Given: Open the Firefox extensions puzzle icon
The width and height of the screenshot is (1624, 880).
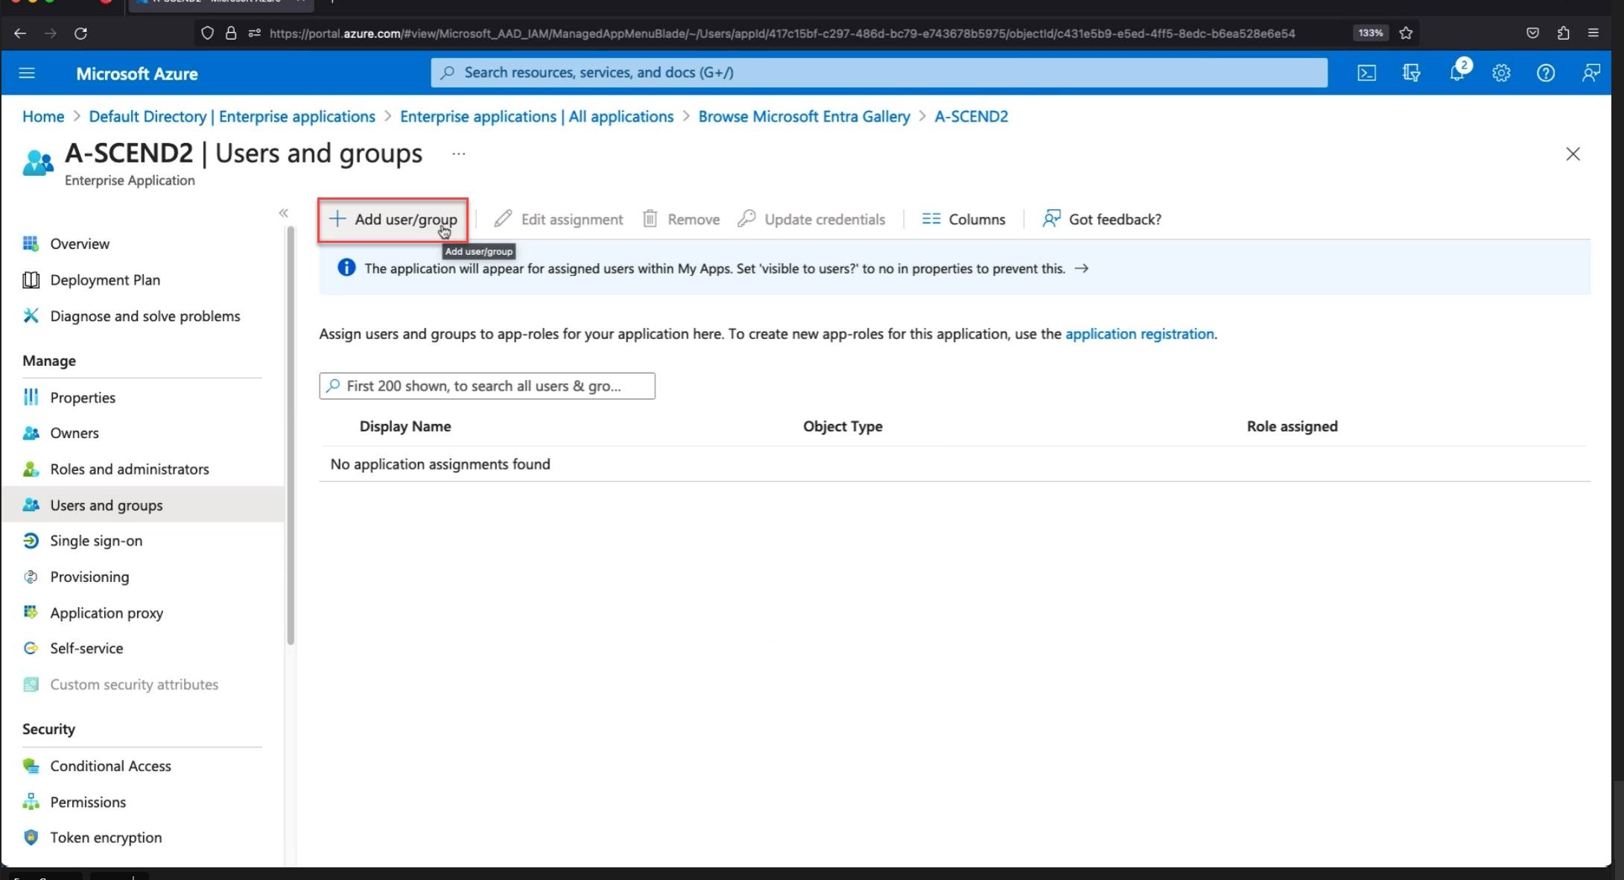Looking at the screenshot, I should [1563, 33].
